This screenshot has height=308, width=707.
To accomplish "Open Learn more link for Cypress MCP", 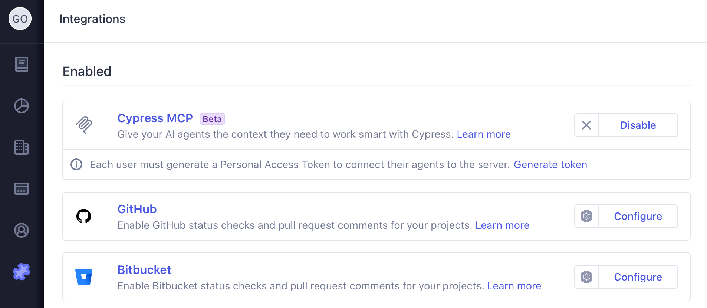I will 484,134.
